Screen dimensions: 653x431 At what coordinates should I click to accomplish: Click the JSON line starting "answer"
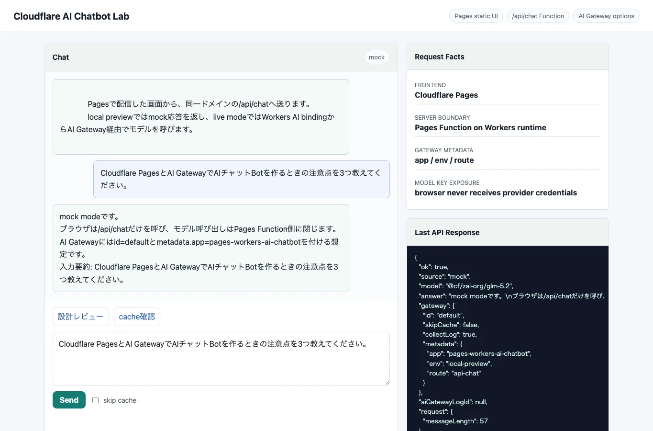coord(512,296)
